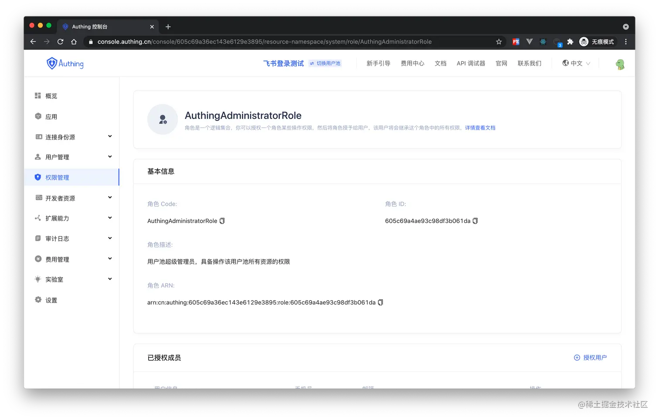Open the user avatar menu
This screenshot has height=420, width=659.
coord(620,64)
